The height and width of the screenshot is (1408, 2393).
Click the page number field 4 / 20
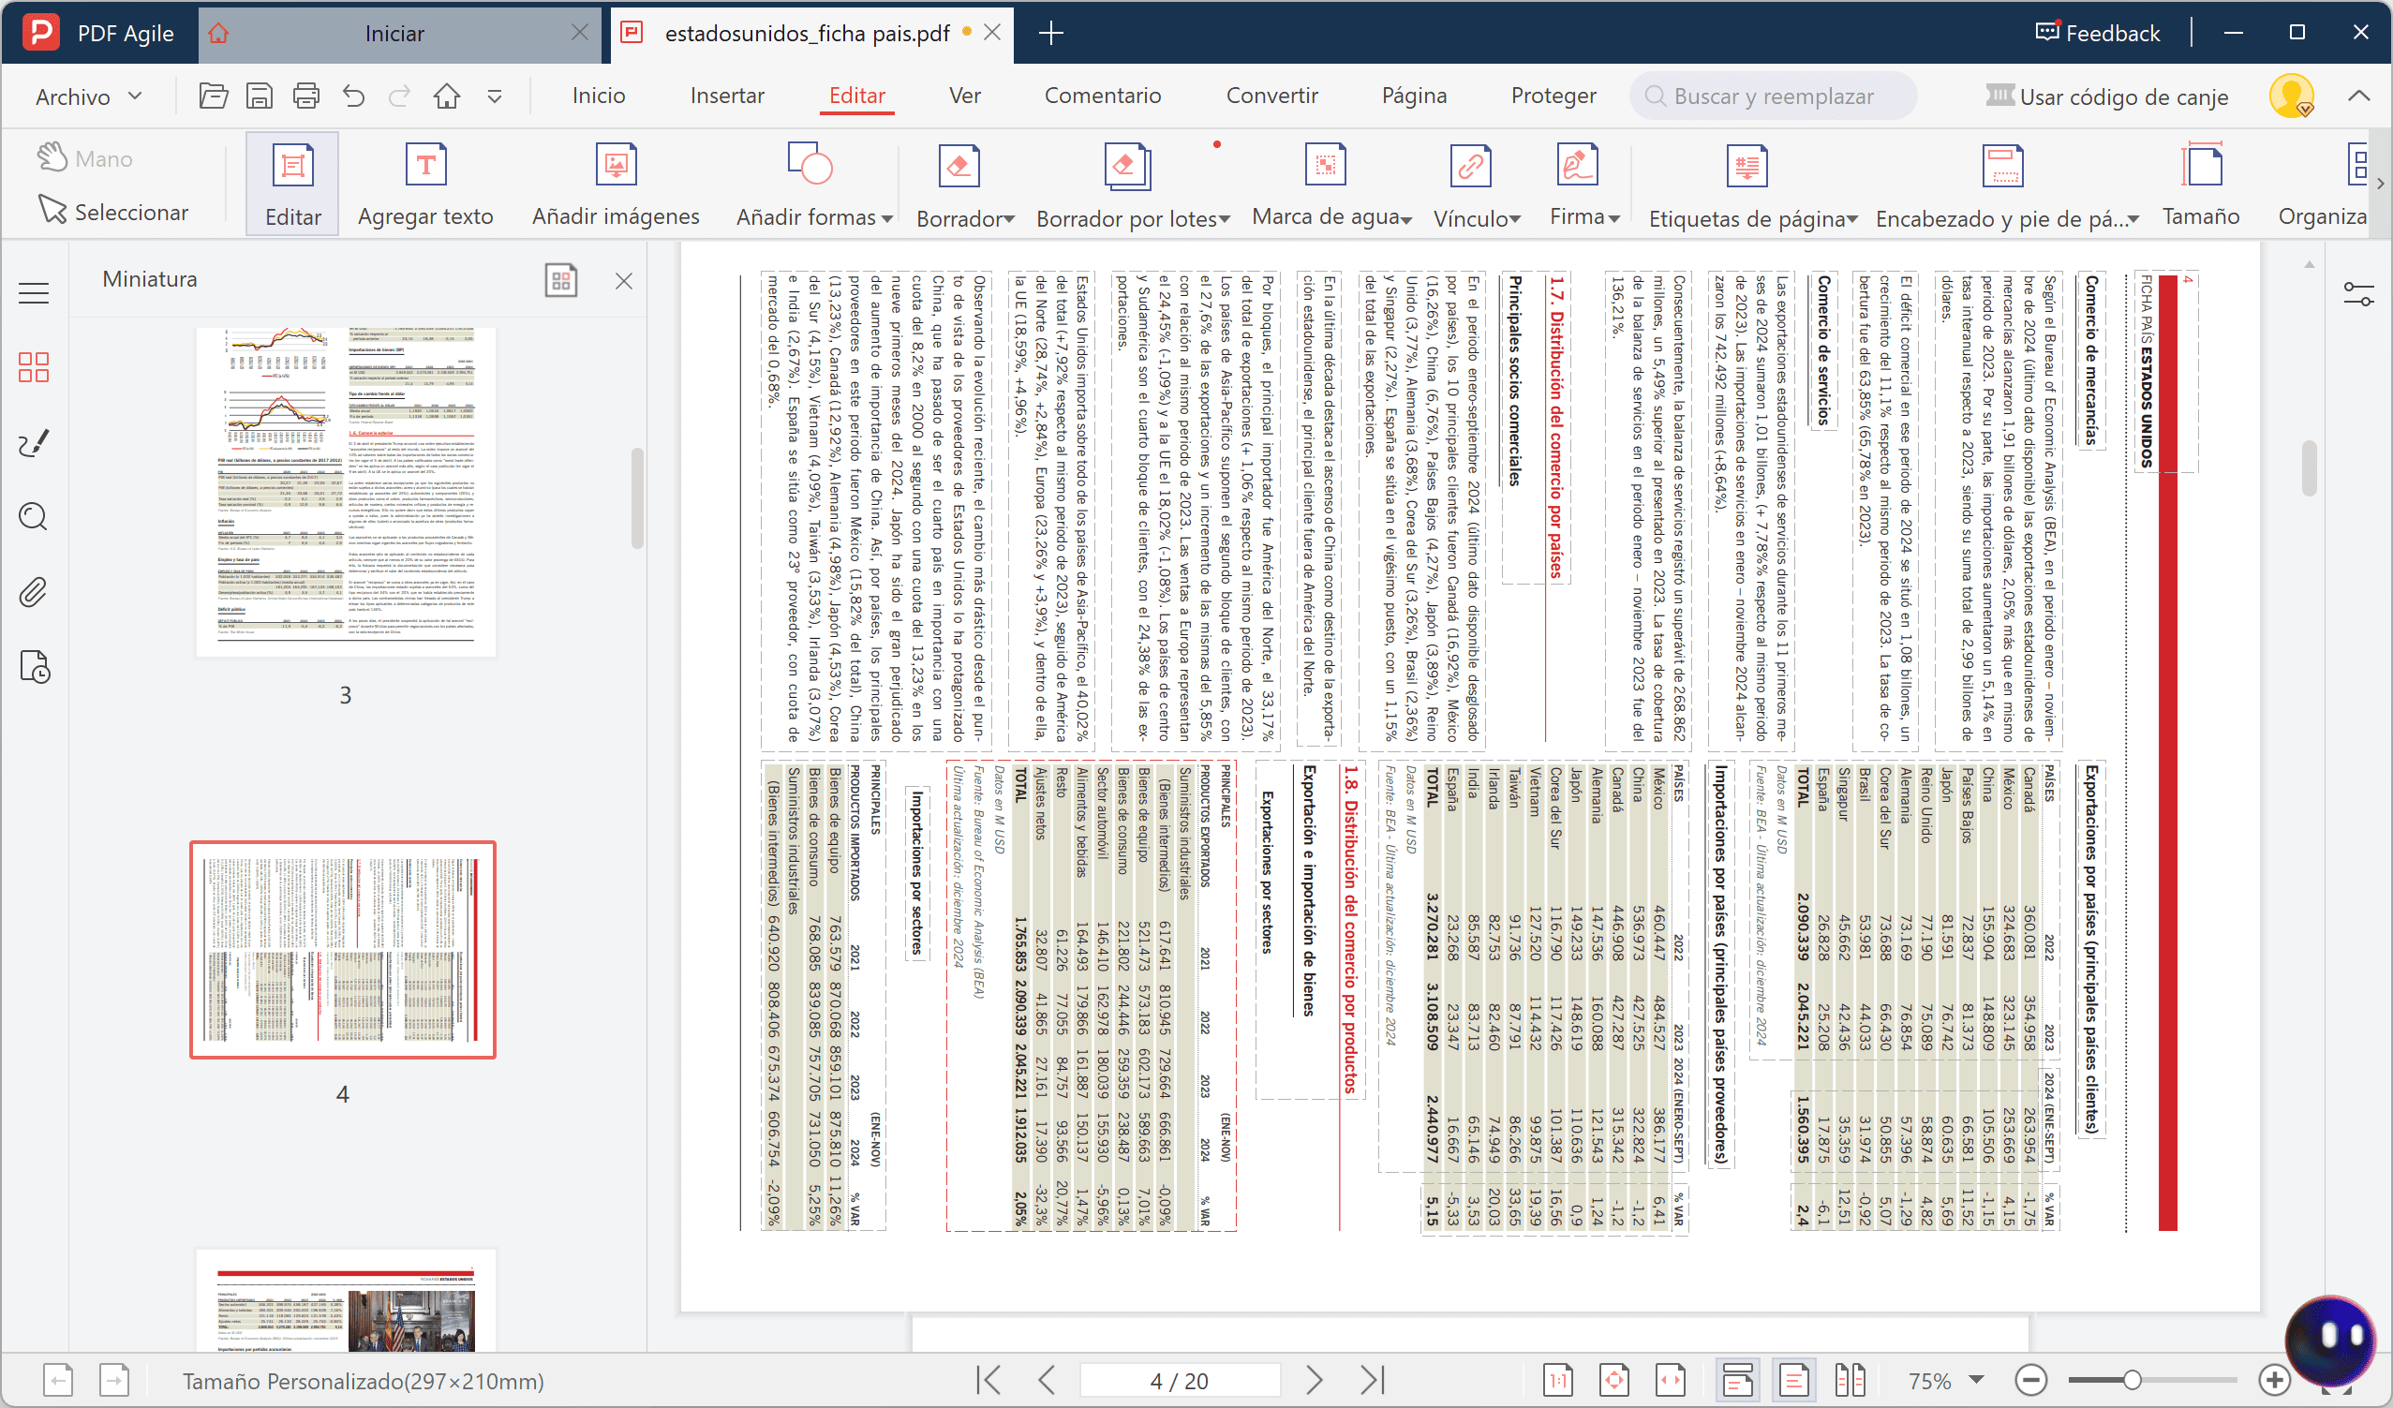[1180, 1381]
